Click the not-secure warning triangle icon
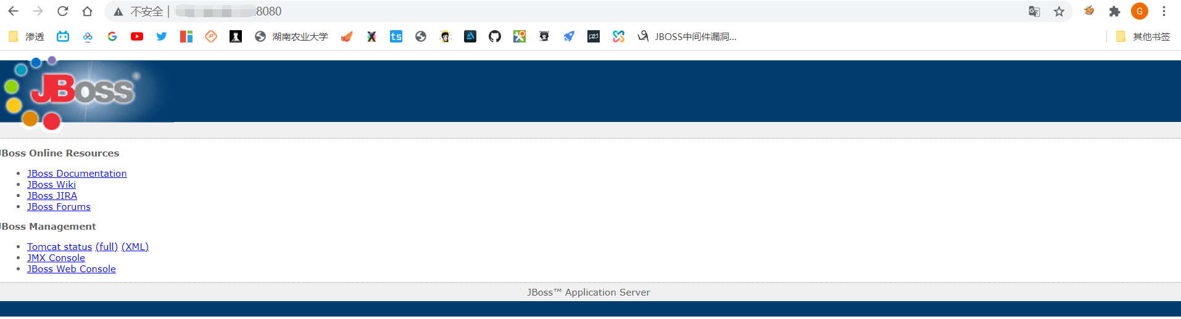Screen dimensions: 1181x319 click(x=118, y=12)
